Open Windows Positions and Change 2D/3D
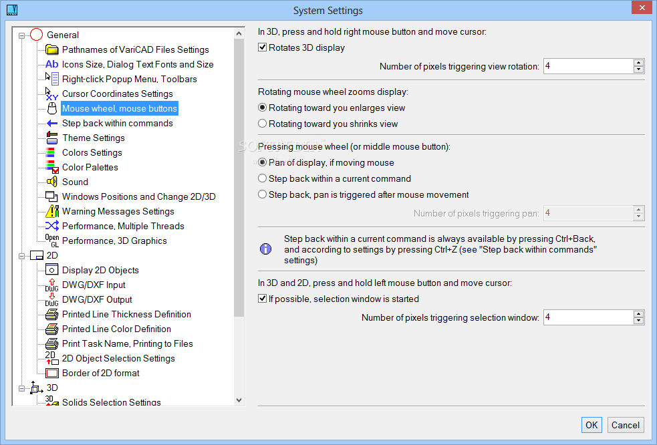The image size is (657, 445). coord(139,196)
